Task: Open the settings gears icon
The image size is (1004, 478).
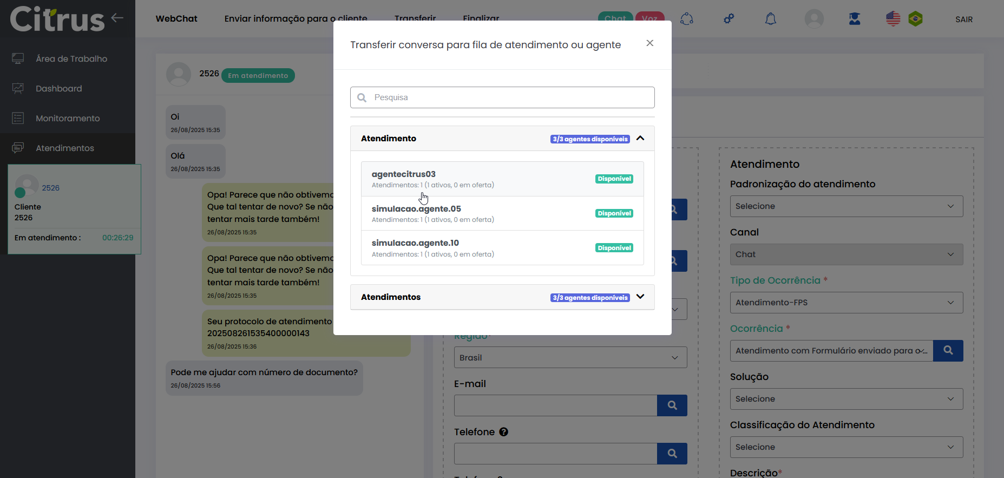Action: 729,19
